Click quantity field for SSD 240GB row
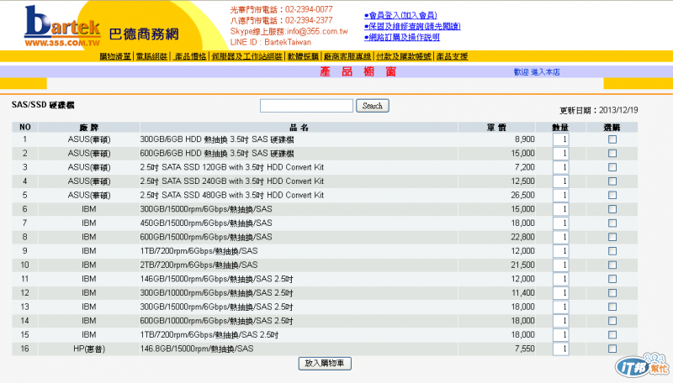 pos(560,181)
